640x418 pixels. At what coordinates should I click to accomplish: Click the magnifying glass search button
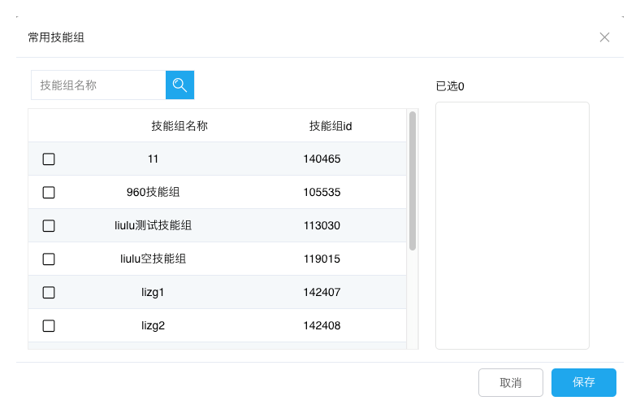coord(179,85)
